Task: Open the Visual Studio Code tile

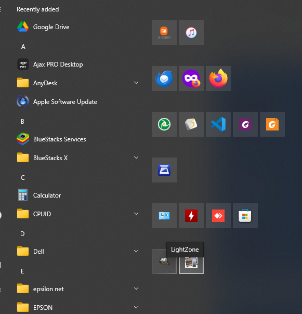Action: click(x=218, y=124)
